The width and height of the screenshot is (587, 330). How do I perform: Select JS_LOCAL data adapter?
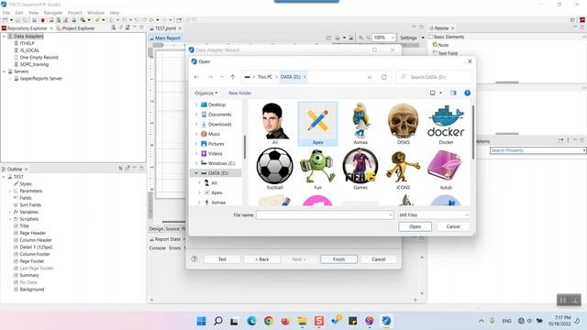[x=29, y=50]
